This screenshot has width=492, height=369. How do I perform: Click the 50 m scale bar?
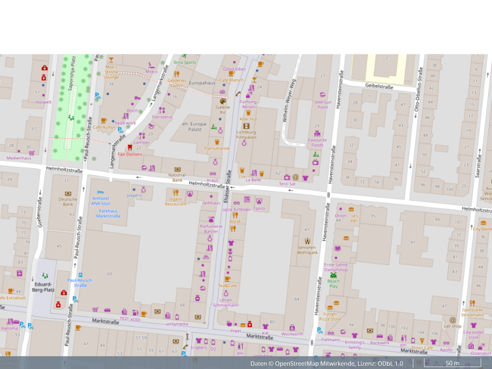point(453,363)
